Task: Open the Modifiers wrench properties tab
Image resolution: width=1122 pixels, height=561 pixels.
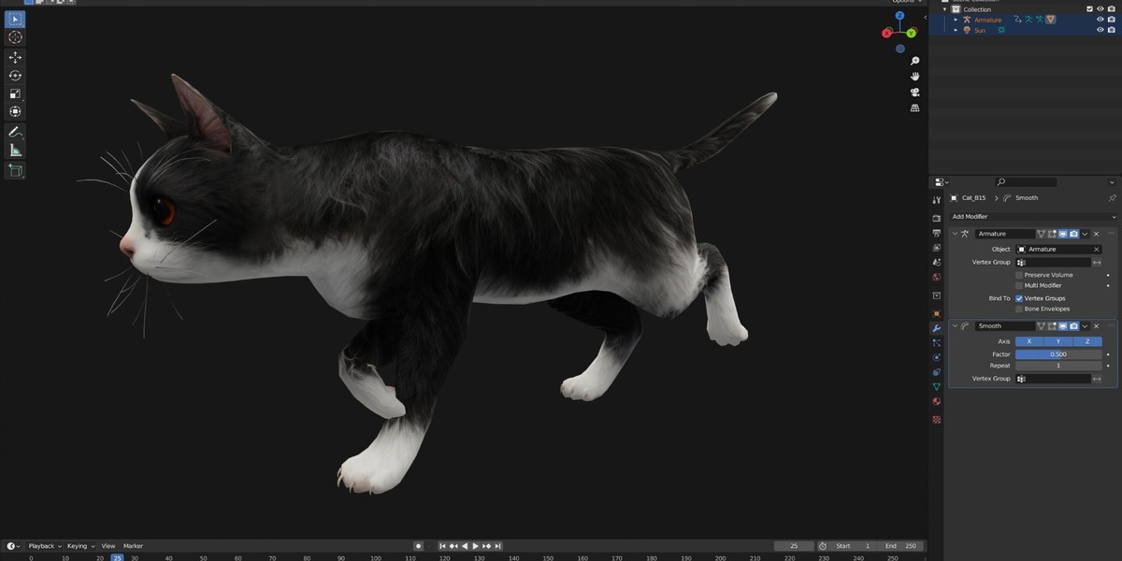Action: (937, 328)
